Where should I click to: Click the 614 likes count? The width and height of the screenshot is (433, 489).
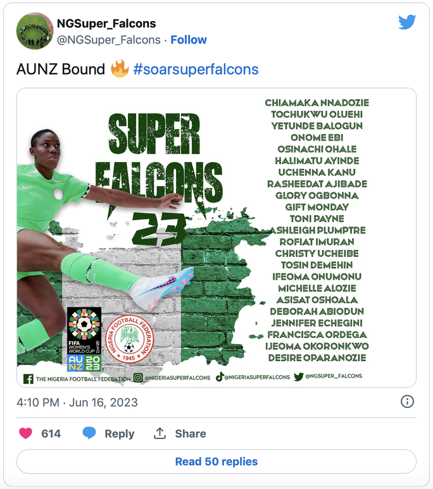coord(51,433)
